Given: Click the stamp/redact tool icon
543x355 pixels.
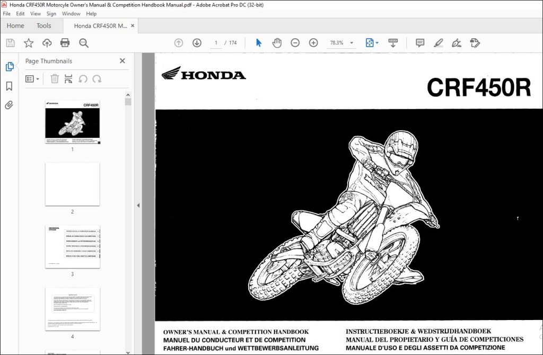Looking at the screenshot, I should point(475,43).
